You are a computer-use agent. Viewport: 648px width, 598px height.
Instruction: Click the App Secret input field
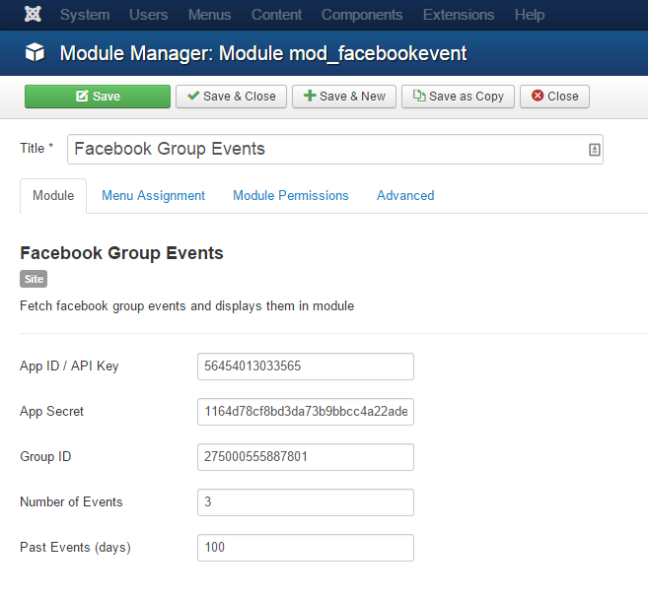pyautogui.click(x=306, y=412)
